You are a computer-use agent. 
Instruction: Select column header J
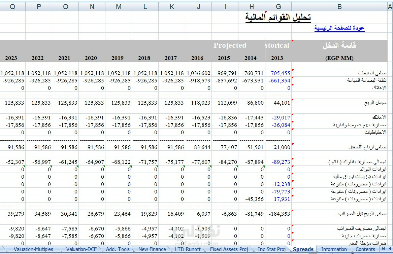tap(198, 7)
